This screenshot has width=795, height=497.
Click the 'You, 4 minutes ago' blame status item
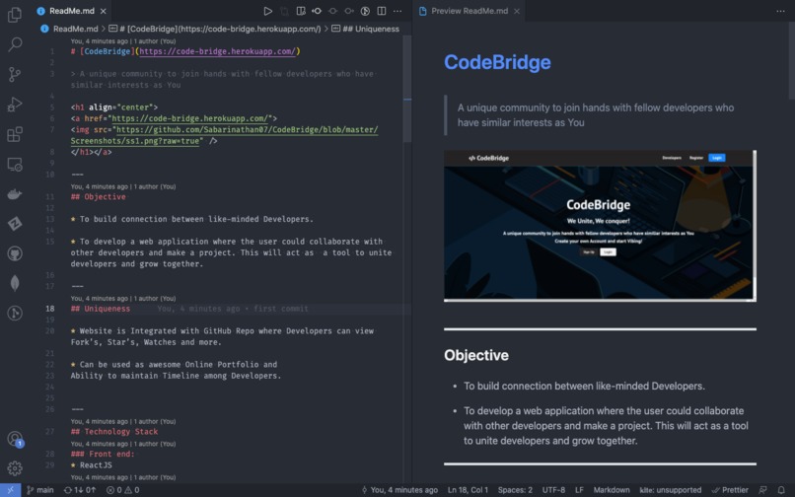[399, 490]
